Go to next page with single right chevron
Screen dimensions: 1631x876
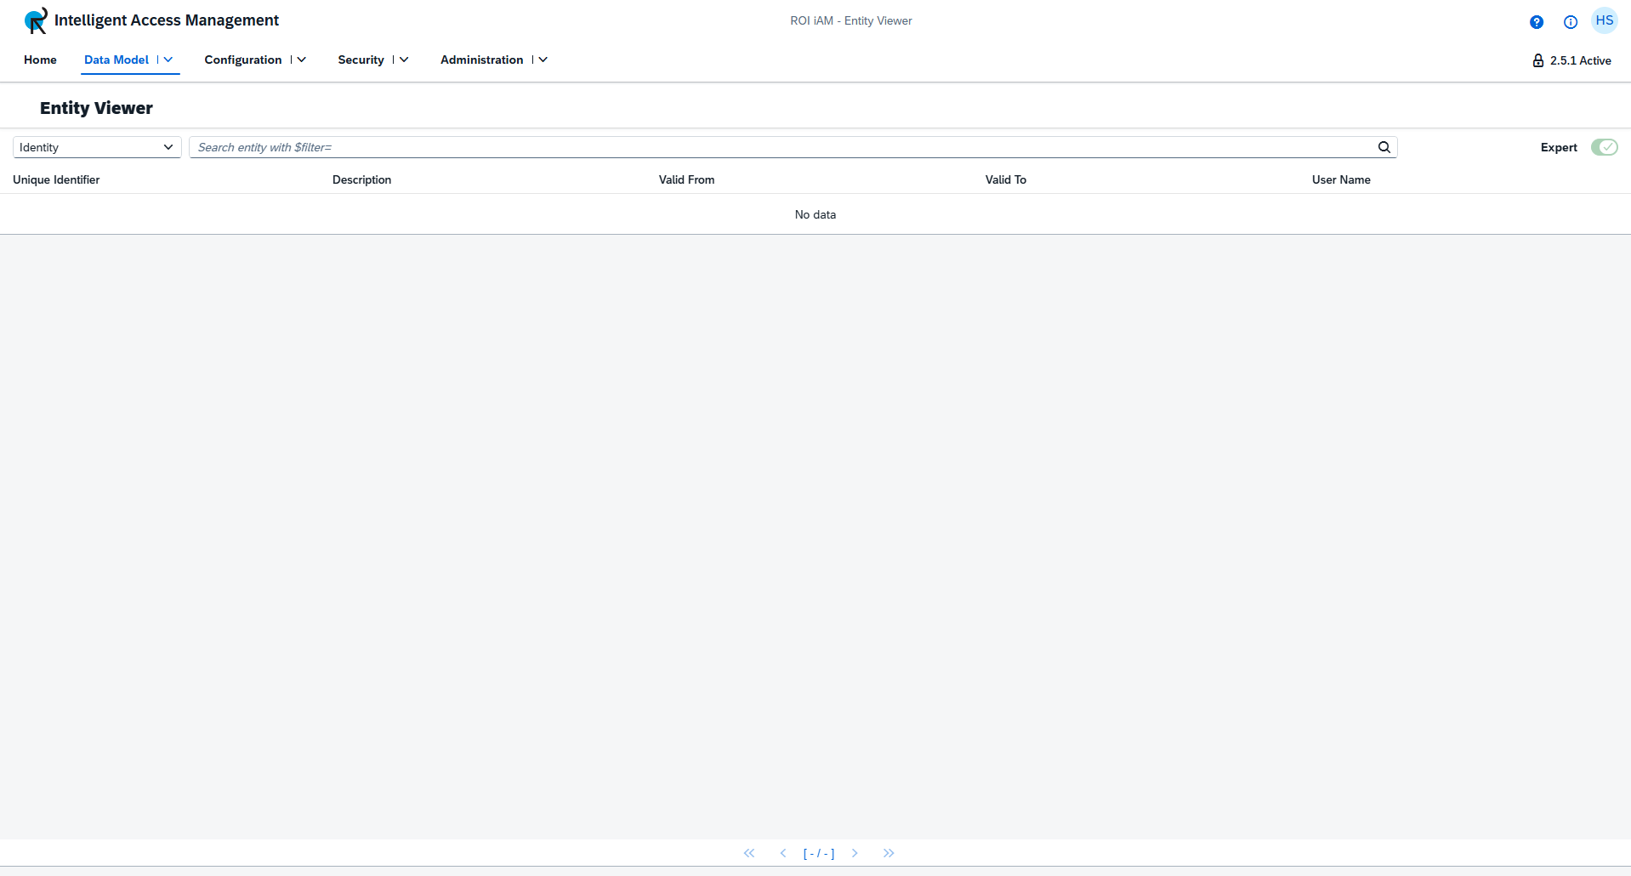[855, 853]
